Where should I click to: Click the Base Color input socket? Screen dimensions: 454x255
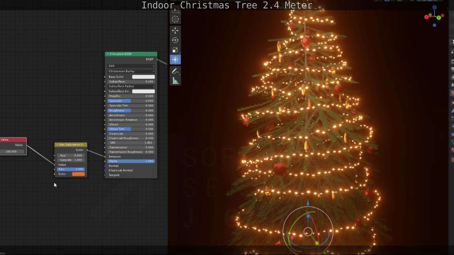point(105,77)
